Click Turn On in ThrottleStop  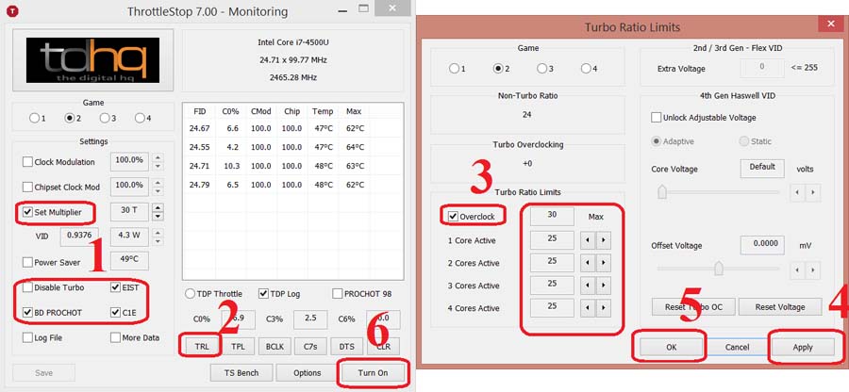click(373, 372)
